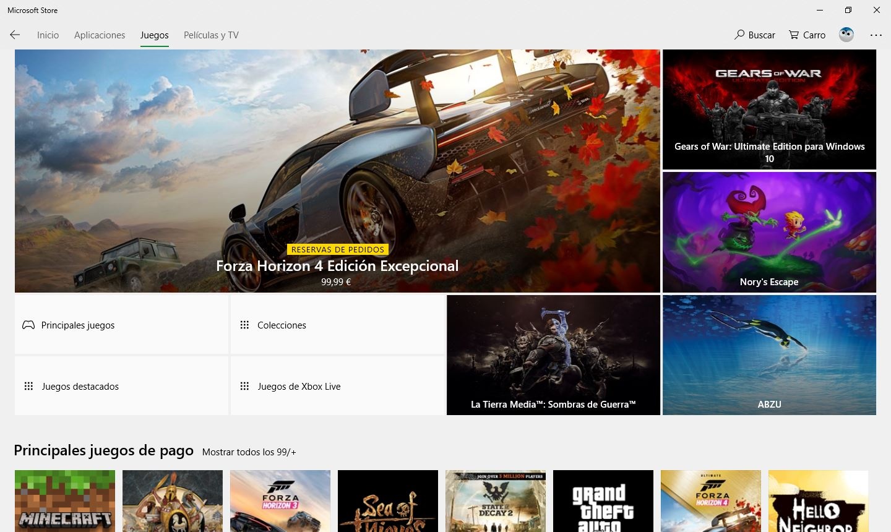This screenshot has height=532, width=891.
Task: Open Principales juegos category
Action: tap(122, 325)
